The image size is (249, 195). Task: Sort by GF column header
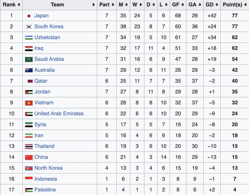click(x=178, y=4)
